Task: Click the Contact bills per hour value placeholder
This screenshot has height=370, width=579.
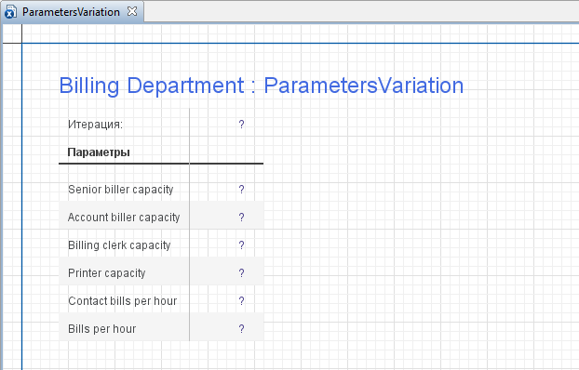Action: (x=241, y=301)
